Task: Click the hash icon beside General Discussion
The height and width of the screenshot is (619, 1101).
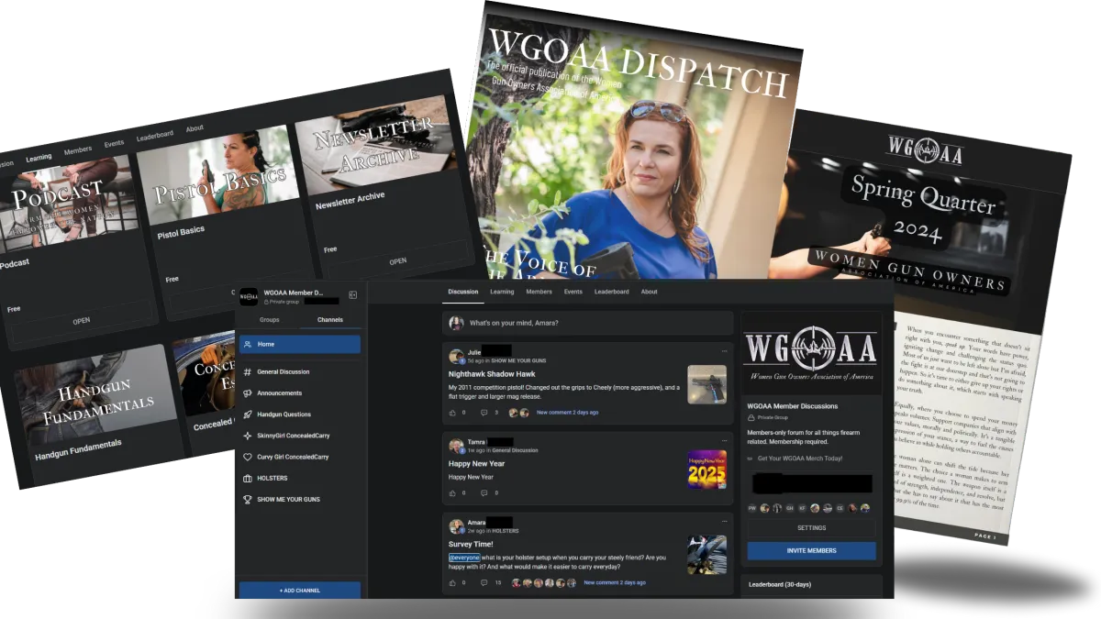Action: [248, 372]
